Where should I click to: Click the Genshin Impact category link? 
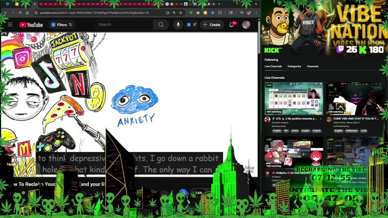[280, 123]
